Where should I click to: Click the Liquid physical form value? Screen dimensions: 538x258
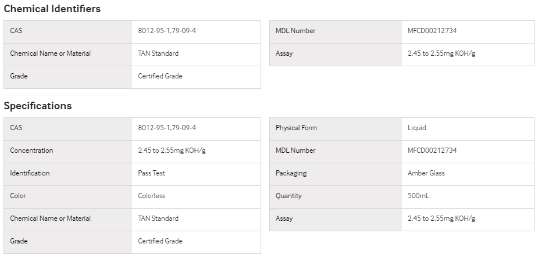[417, 128]
